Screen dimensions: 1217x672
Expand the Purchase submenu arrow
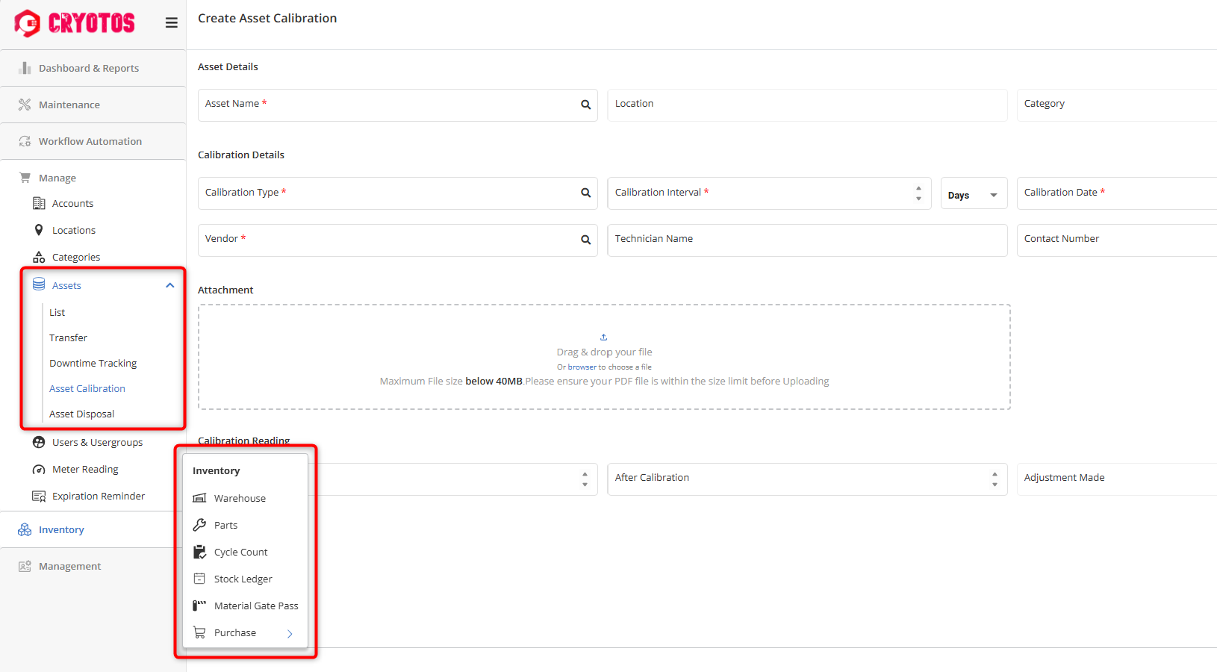tap(290, 634)
